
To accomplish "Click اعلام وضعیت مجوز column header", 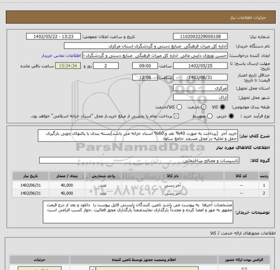I will (144, 260).
